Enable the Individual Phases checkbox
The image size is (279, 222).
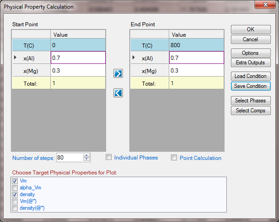point(108,158)
